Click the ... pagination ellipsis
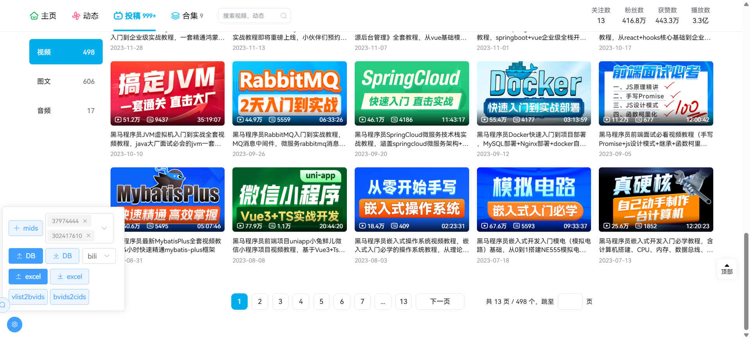The height and width of the screenshot is (339, 750). coord(383,302)
